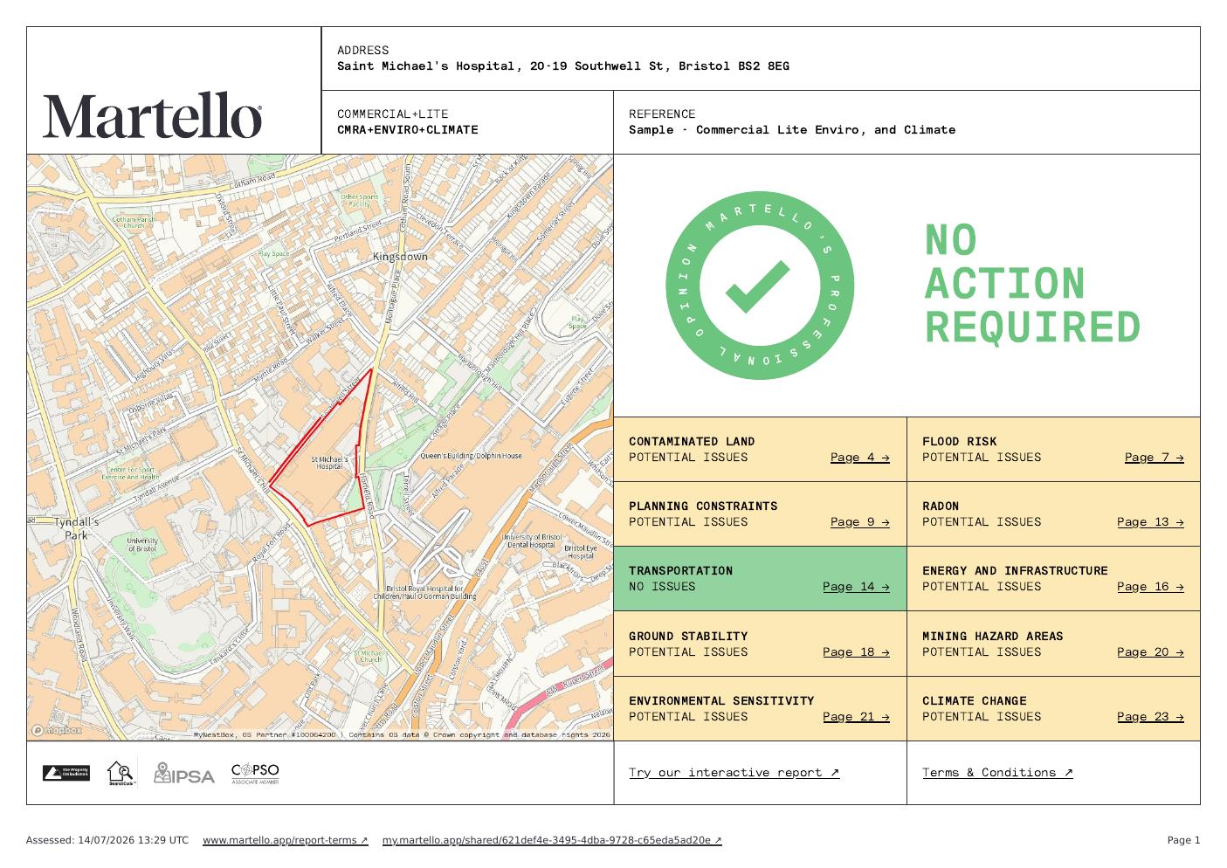Image resolution: width=1227 pixels, height=868 pixels.
Task: Go to Energy and Infrastructure Page 16
Action: click(x=1150, y=587)
